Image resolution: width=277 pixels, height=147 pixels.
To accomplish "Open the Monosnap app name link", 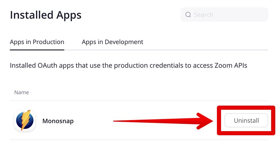I will (x=58, y=121).
